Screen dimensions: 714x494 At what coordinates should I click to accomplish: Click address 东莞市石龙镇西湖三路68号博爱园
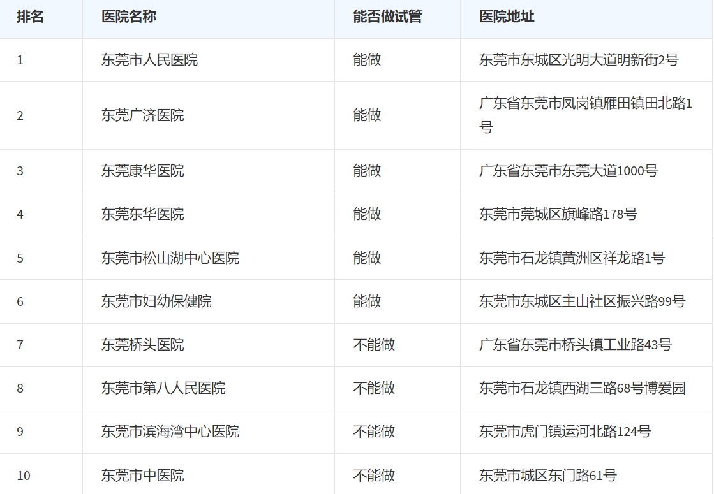(x=582, y=388)
